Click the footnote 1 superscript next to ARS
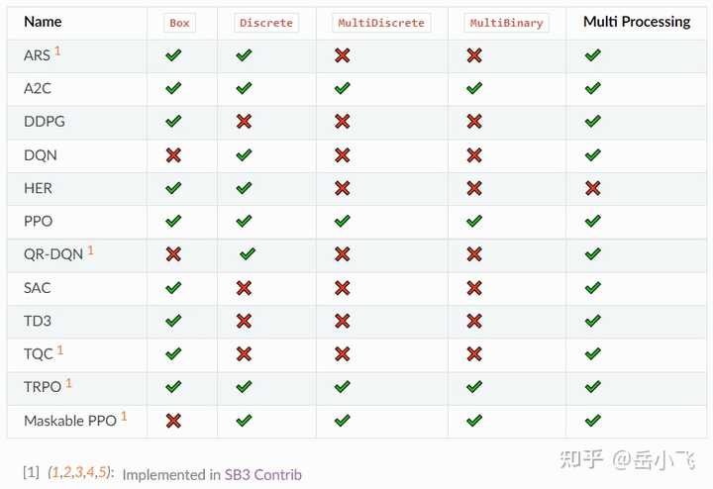 57,50
